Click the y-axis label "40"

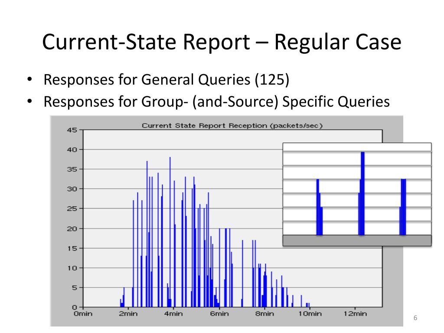[x=72, y=150]
